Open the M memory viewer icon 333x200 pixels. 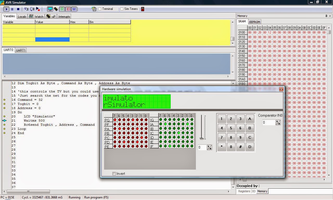[74, 9]
